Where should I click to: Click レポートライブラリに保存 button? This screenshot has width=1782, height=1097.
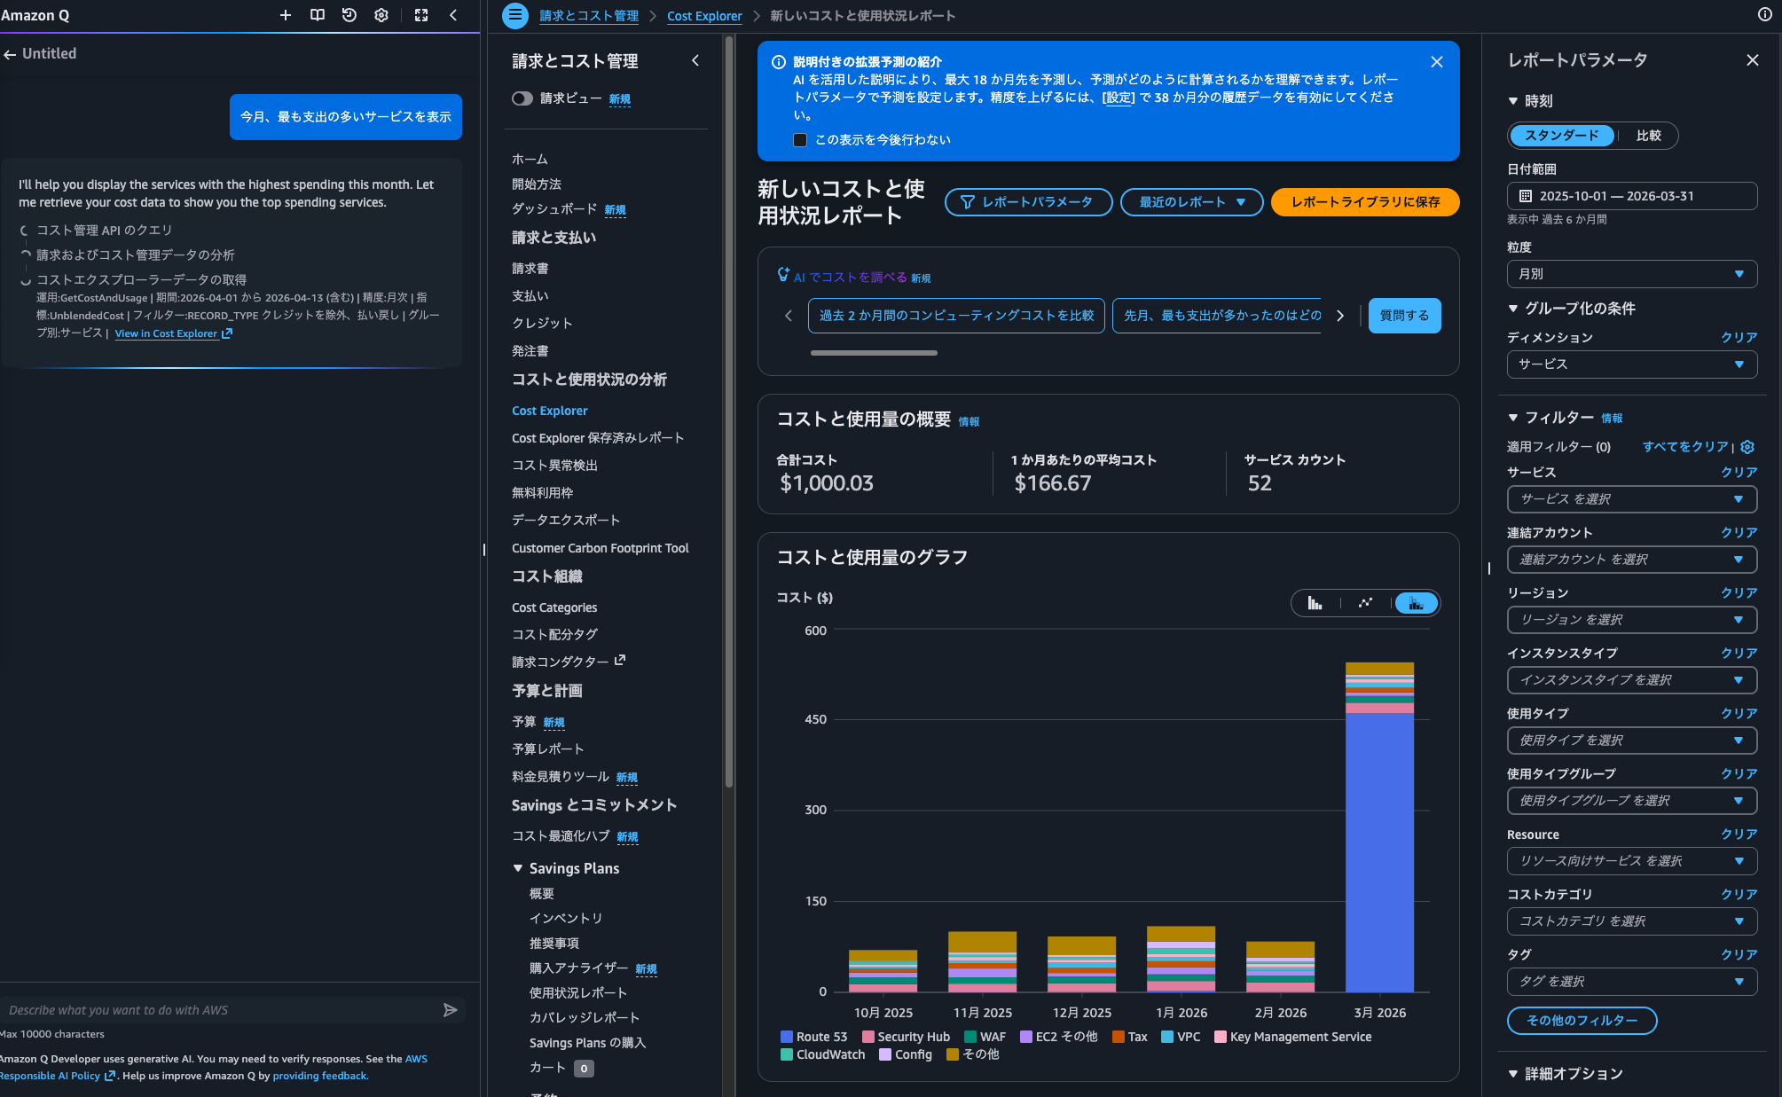(1364, 202)
